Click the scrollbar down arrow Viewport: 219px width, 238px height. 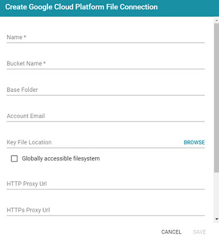click(217, 219)
